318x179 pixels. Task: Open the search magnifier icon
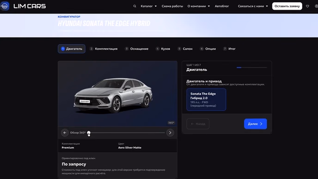click(135, 6)
